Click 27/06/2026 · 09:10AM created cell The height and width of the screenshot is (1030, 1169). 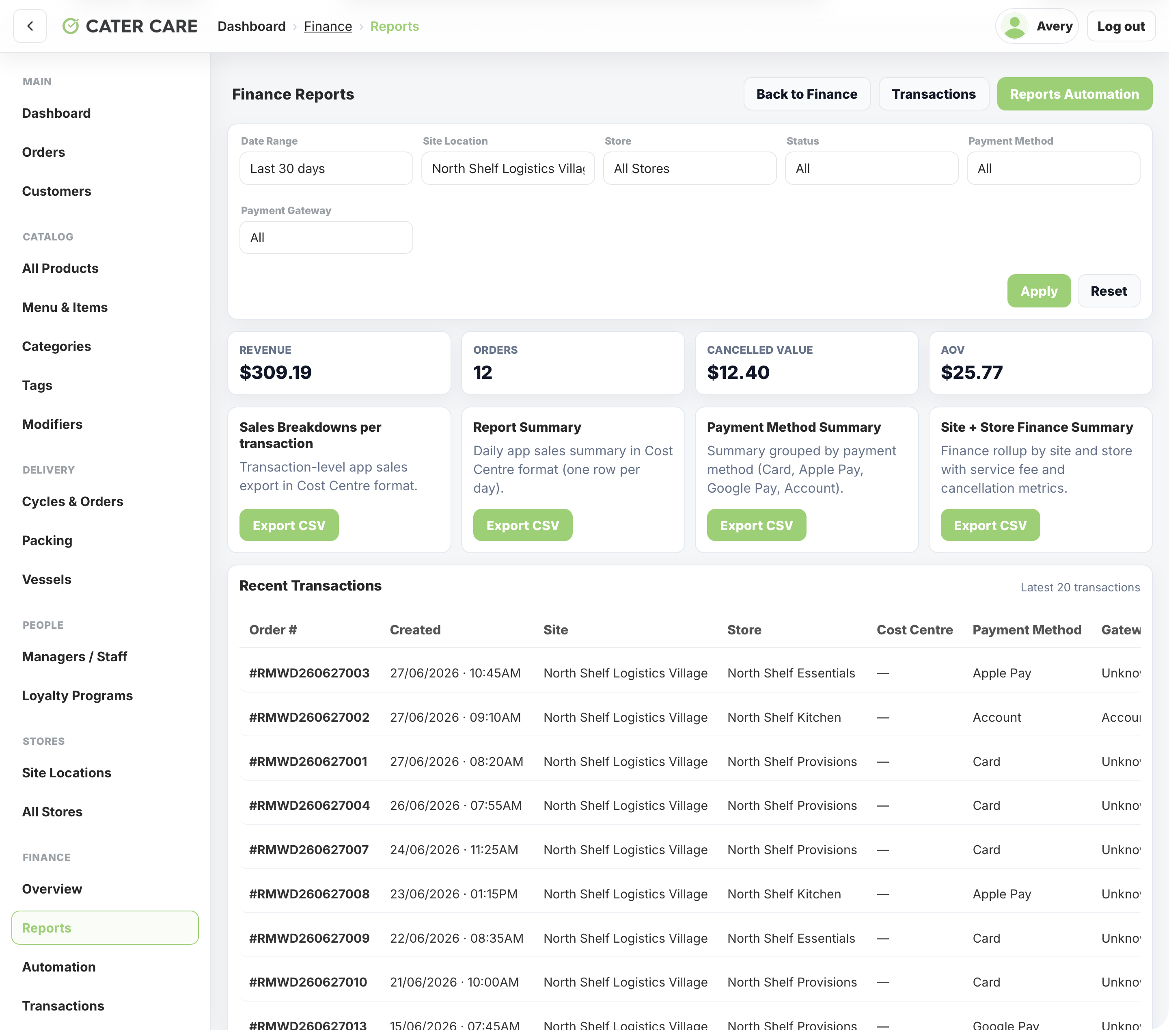coord(455,717)
